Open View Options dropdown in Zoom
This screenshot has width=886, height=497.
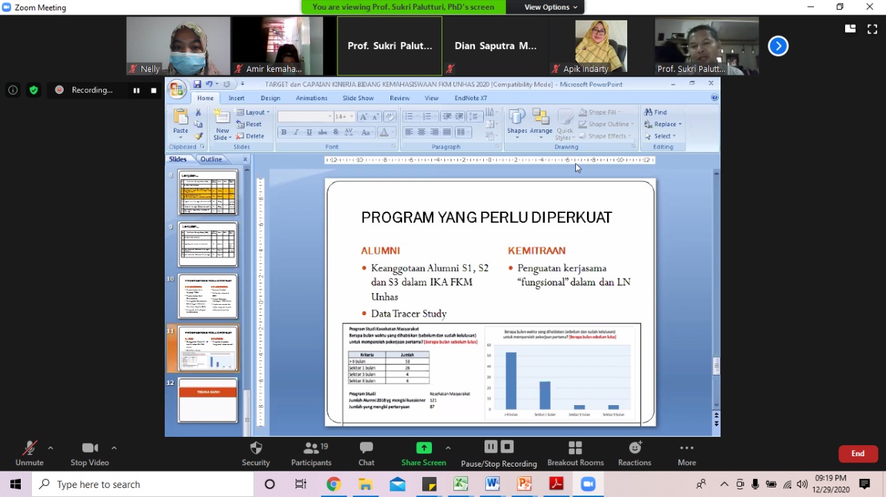551,7
